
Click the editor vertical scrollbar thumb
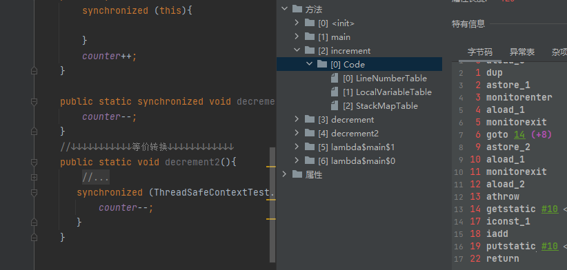pos(272,205)
